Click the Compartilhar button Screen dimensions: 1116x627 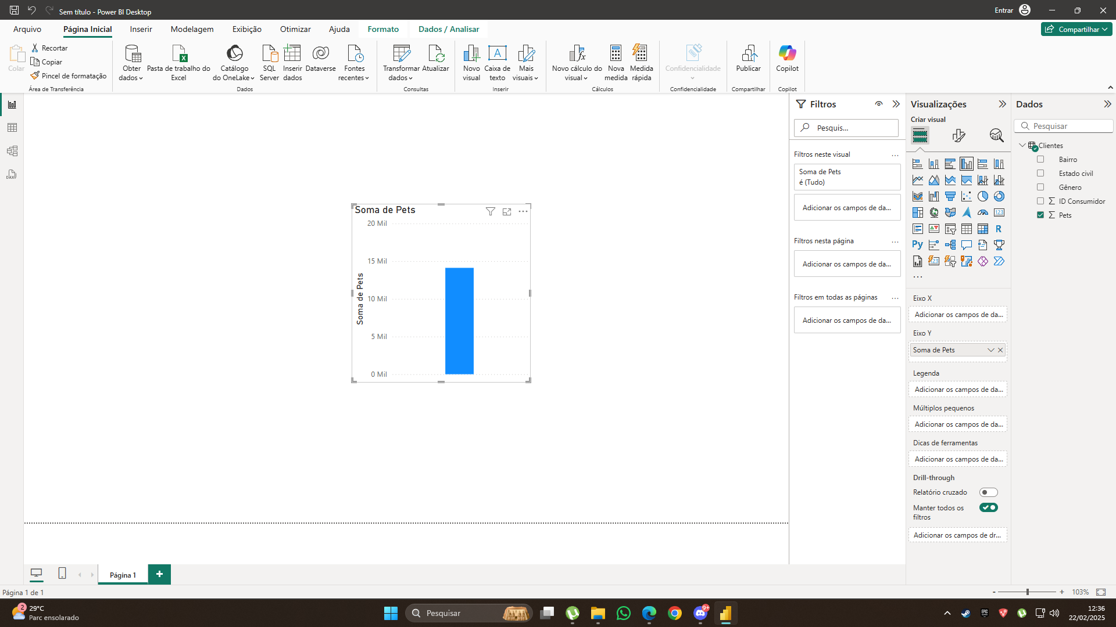[x=1076, y=29]
